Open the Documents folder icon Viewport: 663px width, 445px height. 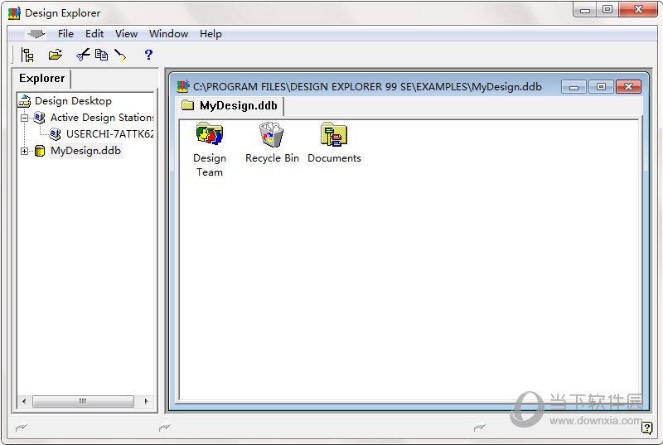334,134
